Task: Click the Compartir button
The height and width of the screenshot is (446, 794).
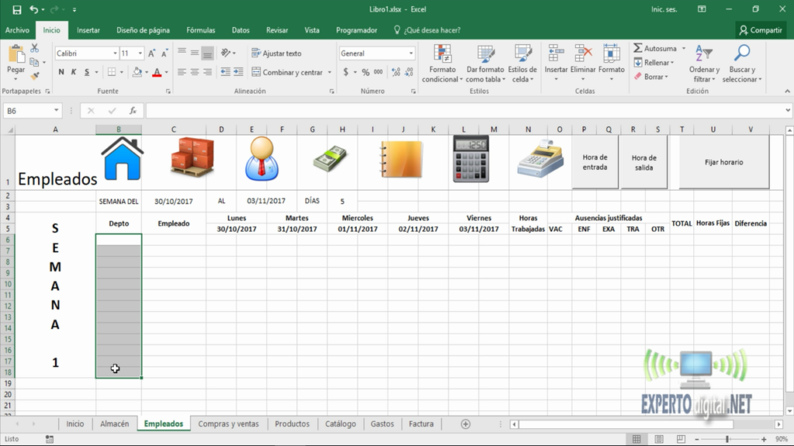Action: [761, 29]
